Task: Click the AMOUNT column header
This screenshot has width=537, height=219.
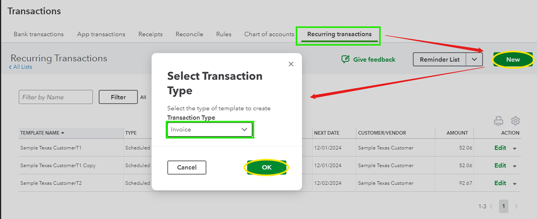Action: point(457,132)
